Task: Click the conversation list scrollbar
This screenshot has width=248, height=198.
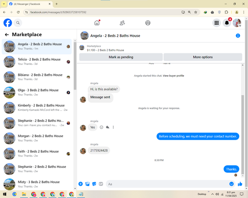Action: 75,66
